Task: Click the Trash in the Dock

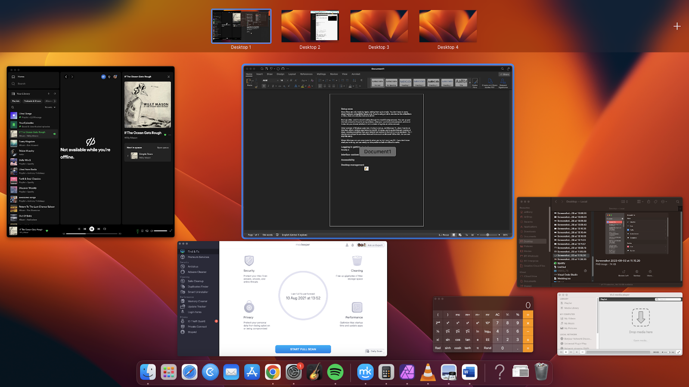Action: [x=541, y=372]
